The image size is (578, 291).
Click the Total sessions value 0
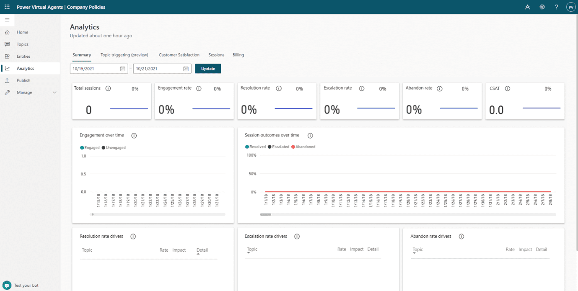(88, 110)
